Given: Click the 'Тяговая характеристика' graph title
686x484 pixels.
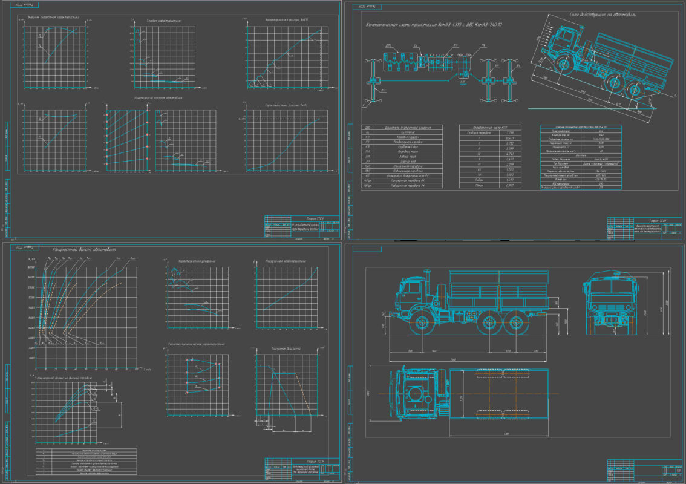Looking at the screenshot, I should tap(163, 21).
